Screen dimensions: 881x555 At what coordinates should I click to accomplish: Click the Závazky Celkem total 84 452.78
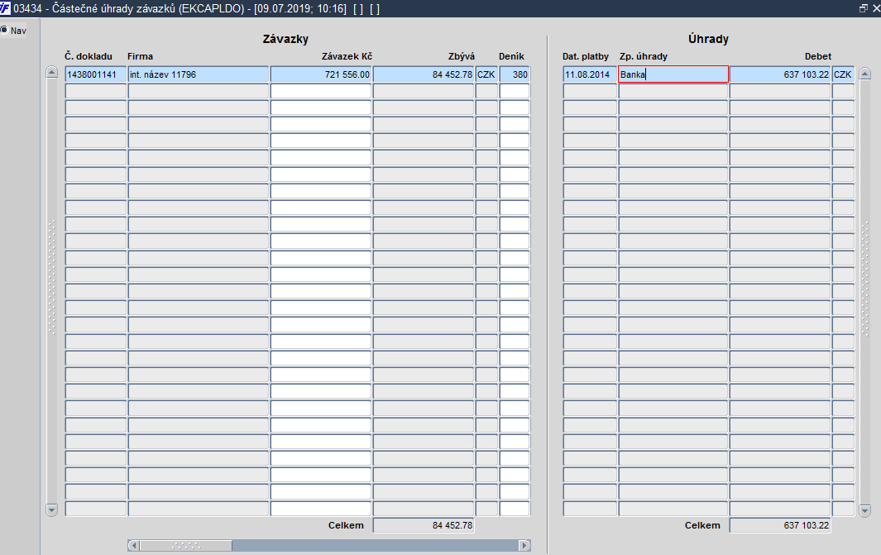tap(424, 525)
